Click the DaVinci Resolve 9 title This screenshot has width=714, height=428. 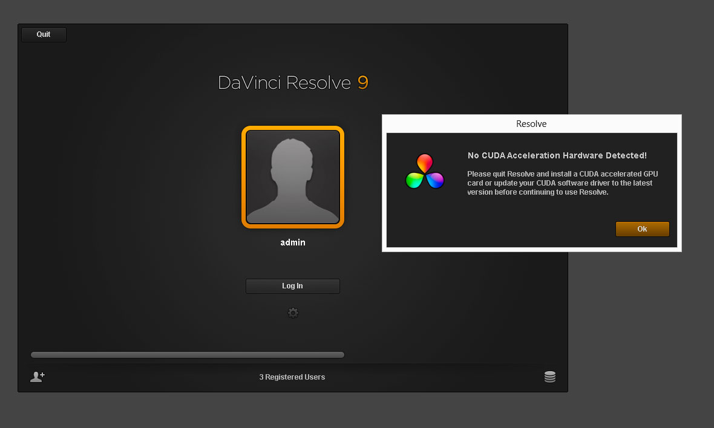click(x=293, y=83)
